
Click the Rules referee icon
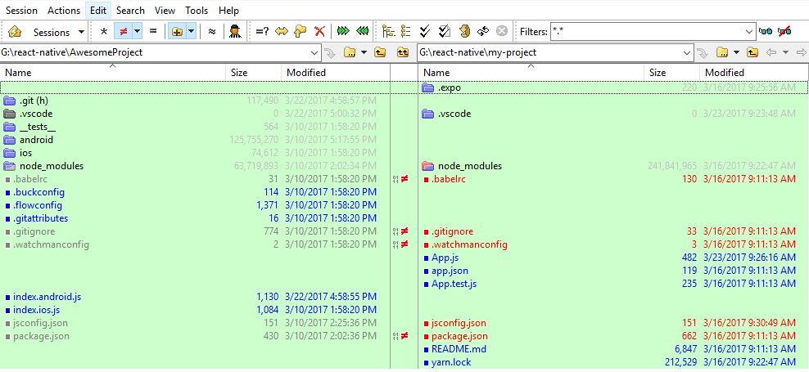(235, 32)
